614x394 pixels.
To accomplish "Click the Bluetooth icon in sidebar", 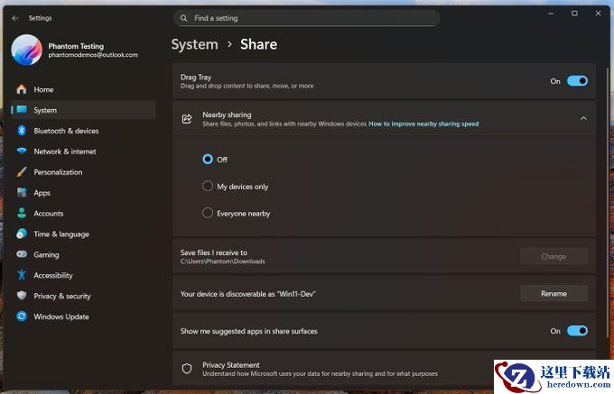I will point(22,131).
